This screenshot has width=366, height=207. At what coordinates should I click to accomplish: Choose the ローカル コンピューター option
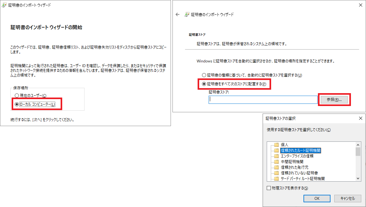pos(17,104)
